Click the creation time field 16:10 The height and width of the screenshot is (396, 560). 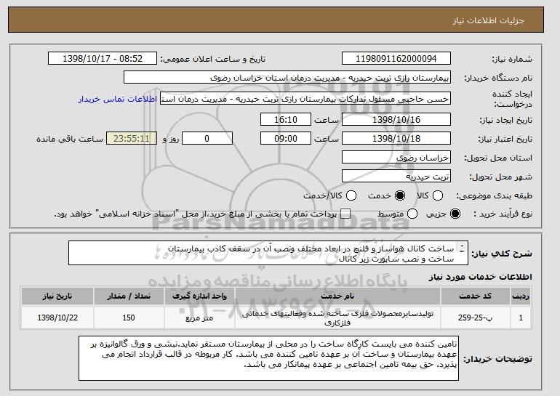tap(286, 119)
